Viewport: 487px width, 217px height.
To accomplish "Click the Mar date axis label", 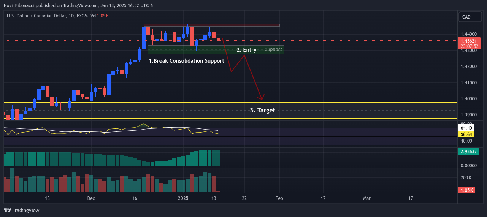I will pyautogui.click(x=367, y=198).
